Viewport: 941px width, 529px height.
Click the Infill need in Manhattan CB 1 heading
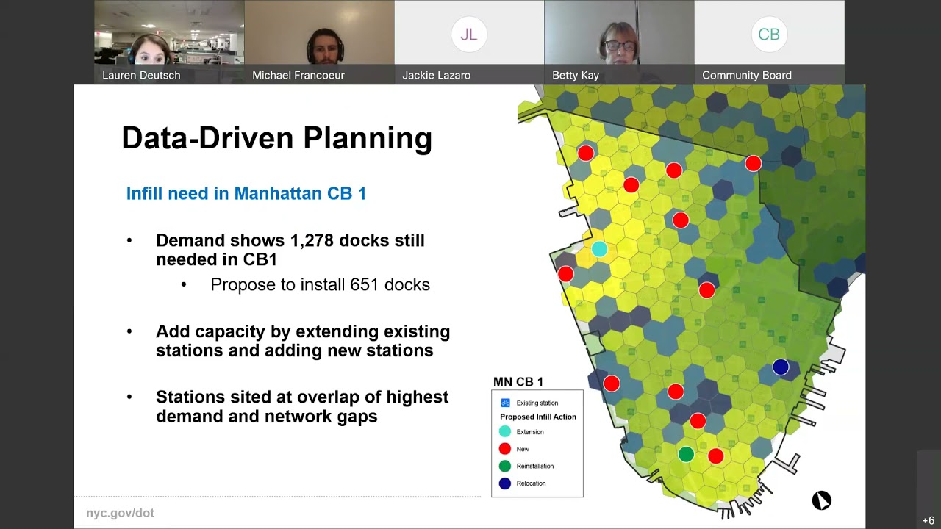246,193
